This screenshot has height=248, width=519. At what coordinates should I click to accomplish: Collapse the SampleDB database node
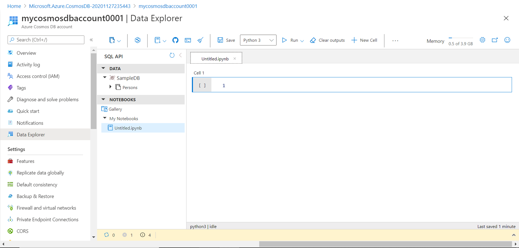[105, 78]
